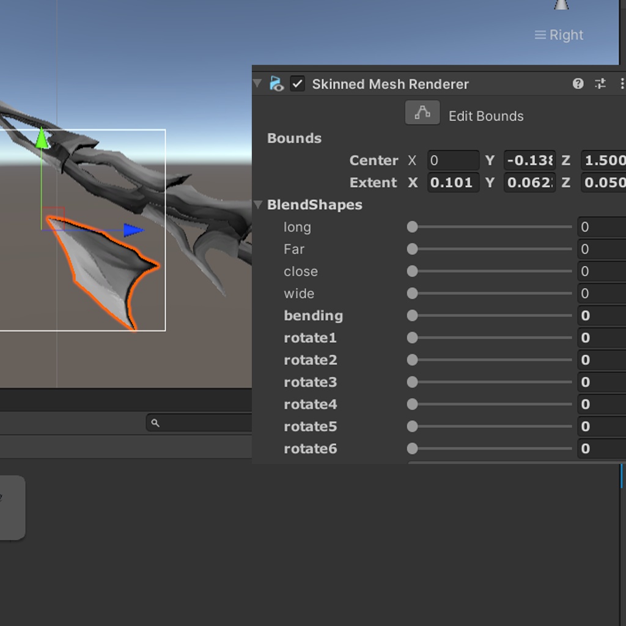The width and height of the screenshot is (626, 626).
Task: Click the Far blendshape slider handle
Action: [x=413, y=249]
